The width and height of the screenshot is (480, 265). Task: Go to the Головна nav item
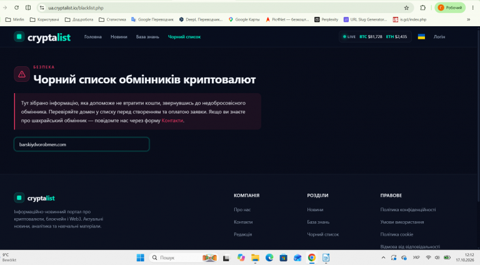point(92,37)
